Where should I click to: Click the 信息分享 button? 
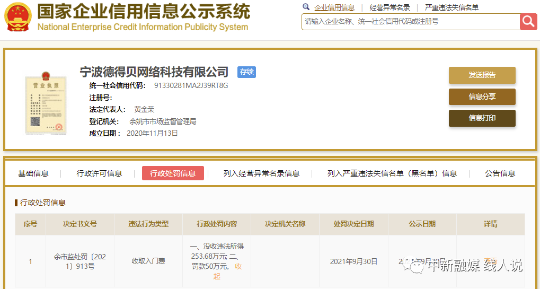coord(482,97)
